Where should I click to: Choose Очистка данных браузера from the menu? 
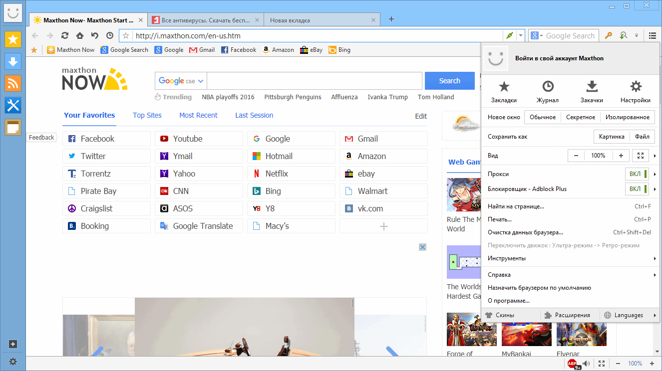[x=570, y=232]
